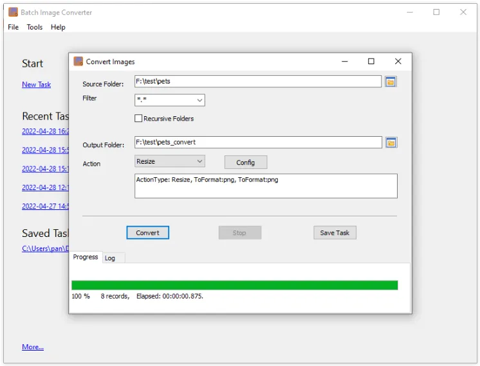Start conversion with the Convert button
Viewport: 480px width, 366px height.
147,233
